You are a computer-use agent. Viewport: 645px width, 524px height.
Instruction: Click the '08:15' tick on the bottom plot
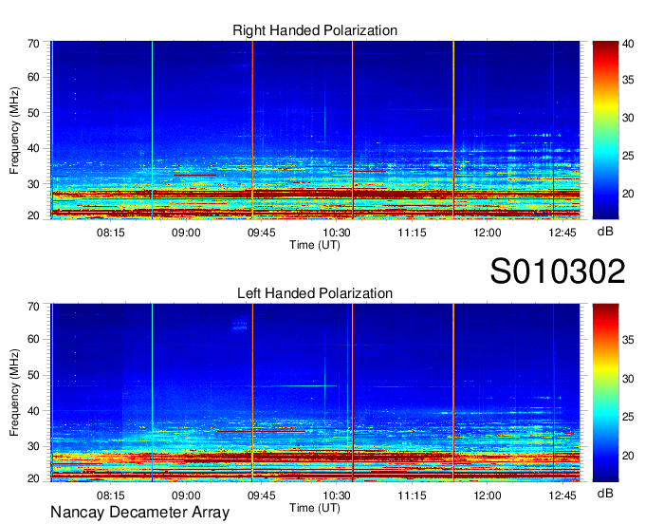[x=111, y=496]
